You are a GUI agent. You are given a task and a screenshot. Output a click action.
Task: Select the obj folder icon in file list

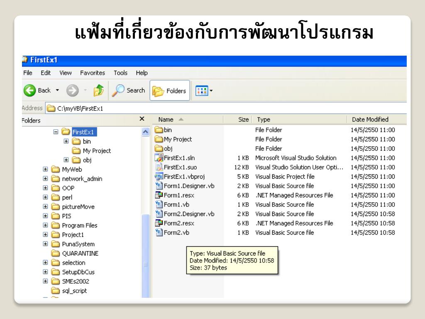[x=159, y=148]
